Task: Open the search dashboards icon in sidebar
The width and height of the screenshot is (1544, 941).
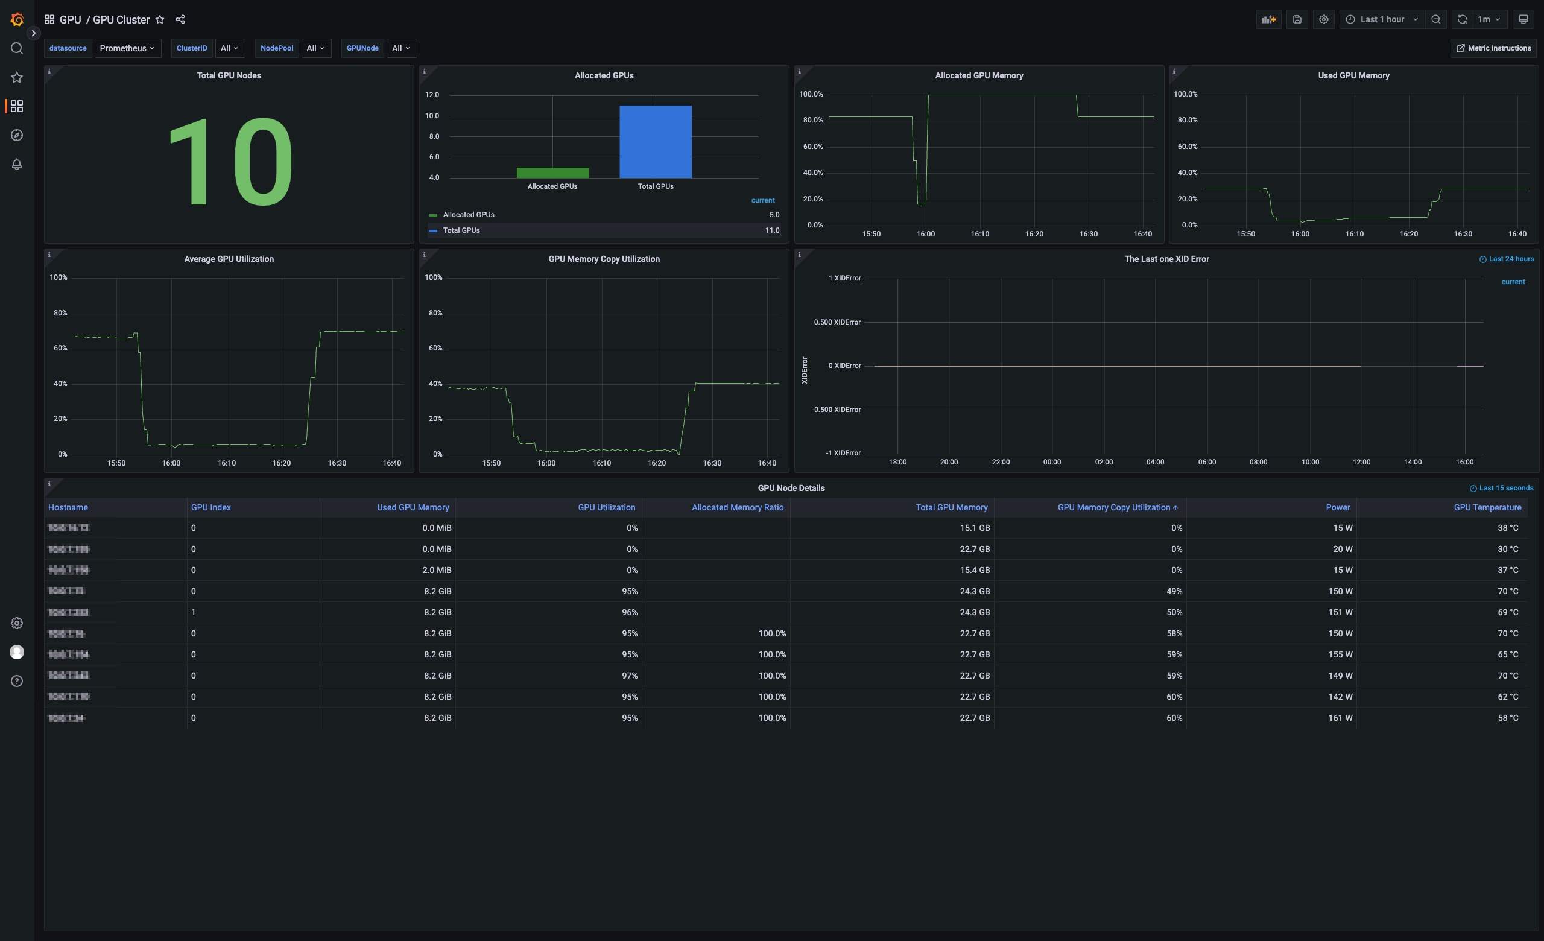Action: pyautogui.click(x=17, y=48)
